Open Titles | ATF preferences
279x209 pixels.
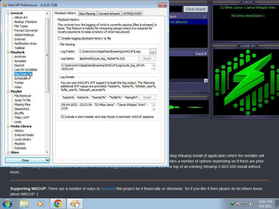tap(22, 118)
